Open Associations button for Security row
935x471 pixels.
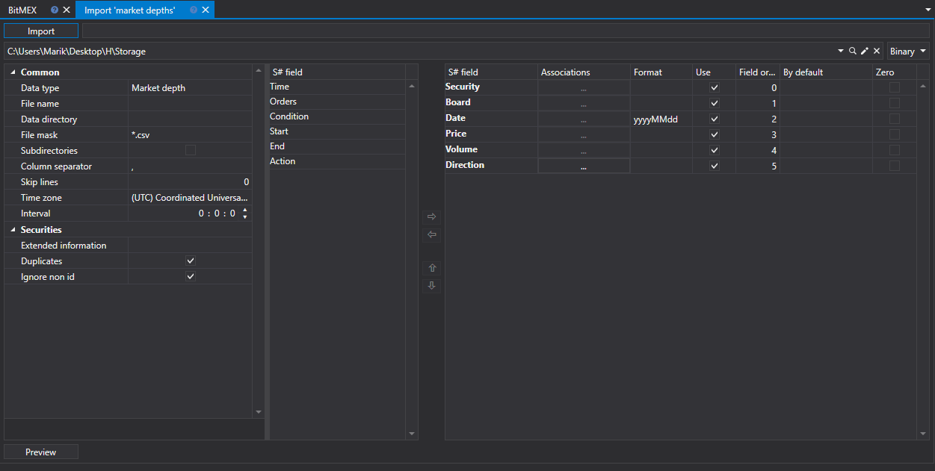(584, 88)
